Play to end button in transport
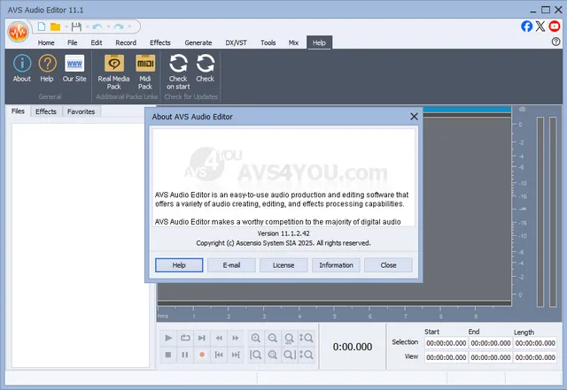The height and width of the screenshot is (390, 567). (x=202, y=338)
